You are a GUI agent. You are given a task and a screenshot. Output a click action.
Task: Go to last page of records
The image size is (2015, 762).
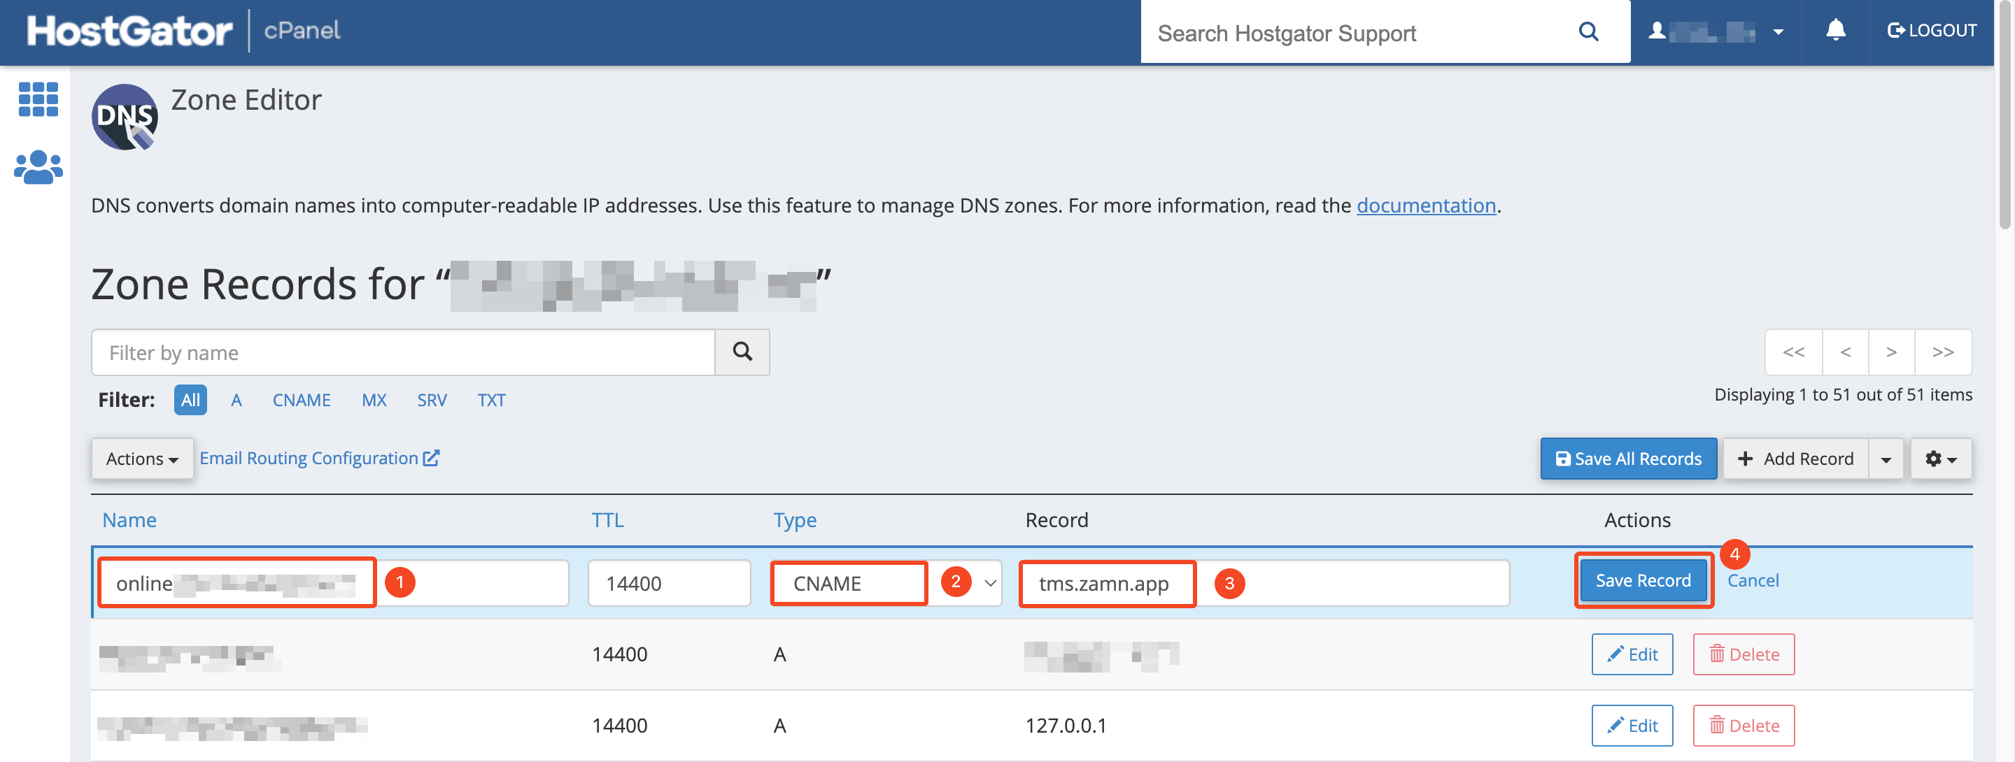[1943, 352]
